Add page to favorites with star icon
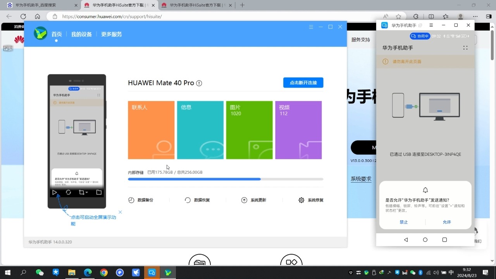The width and height of the screenshot is (496, 279). (398, 16)
